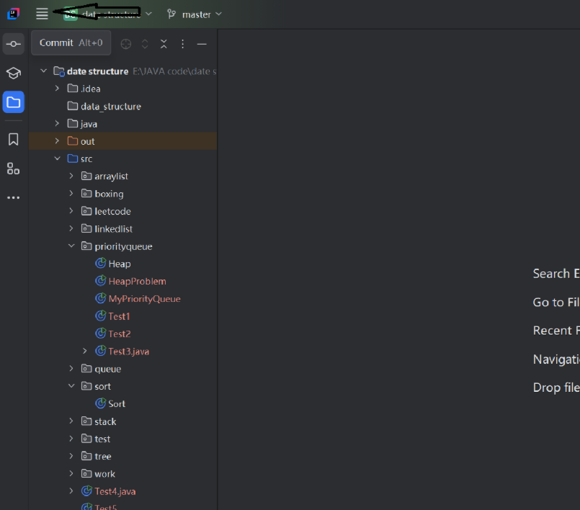
Task: Select the stack package row
Action: (x=122, y=421)
